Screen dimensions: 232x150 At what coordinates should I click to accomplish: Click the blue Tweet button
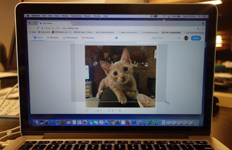196,38
